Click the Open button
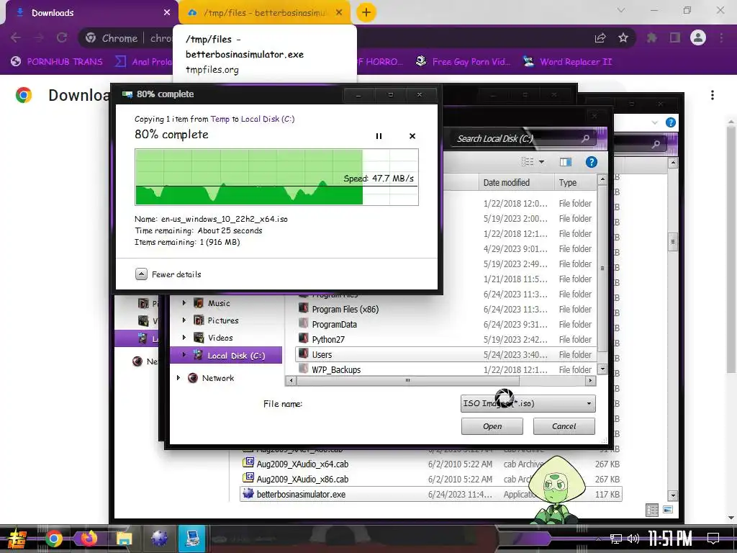The height and width of the screenshot is (553, 737). coord(492,426)
